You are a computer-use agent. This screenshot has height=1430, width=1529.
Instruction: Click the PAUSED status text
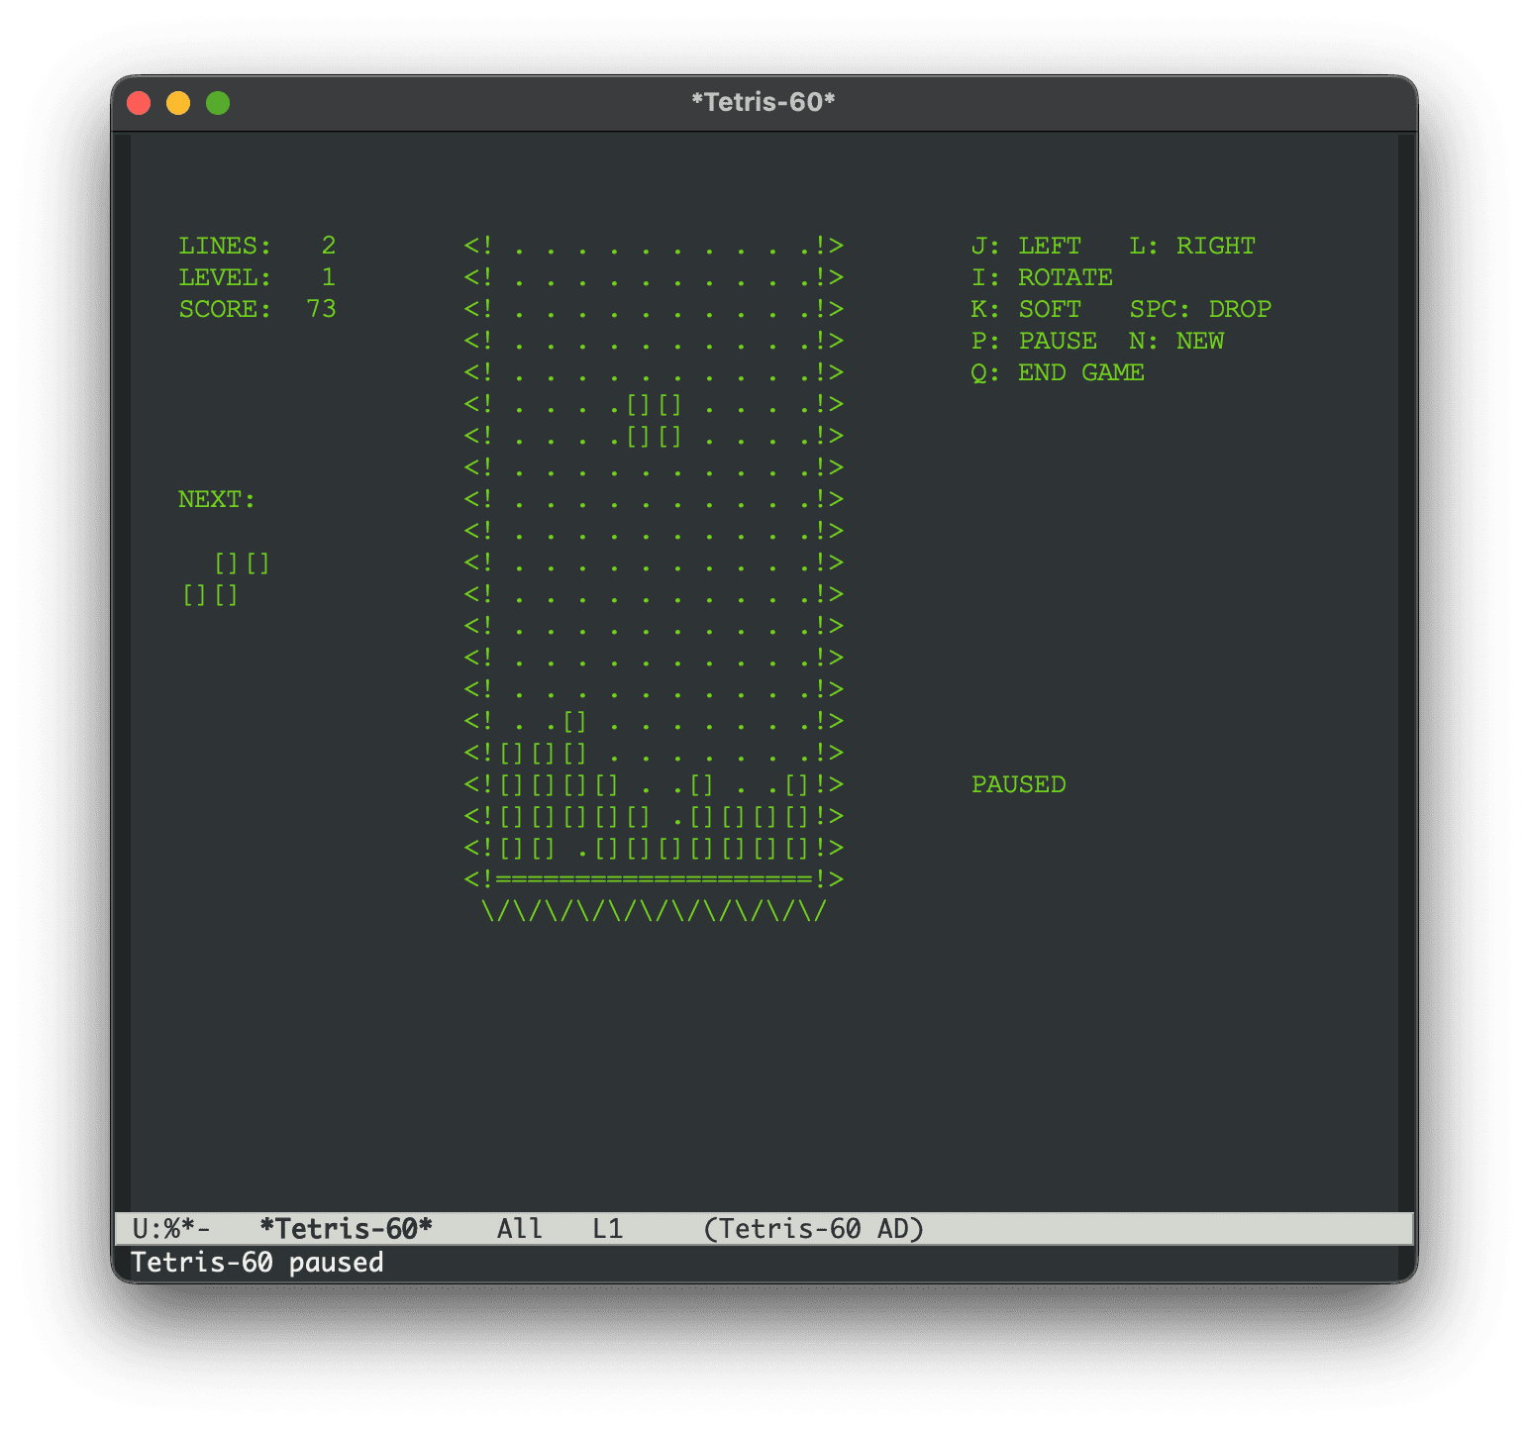pyautogui.click(x=1018, y=784)
